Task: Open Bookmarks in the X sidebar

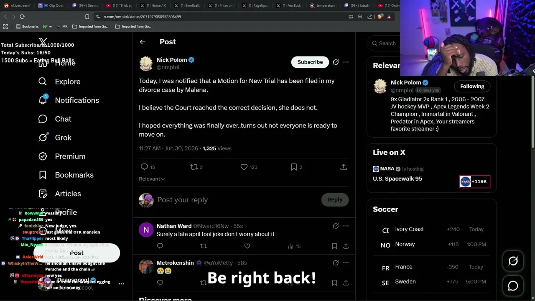Action: pyautogui.click(x=66, y=175)
